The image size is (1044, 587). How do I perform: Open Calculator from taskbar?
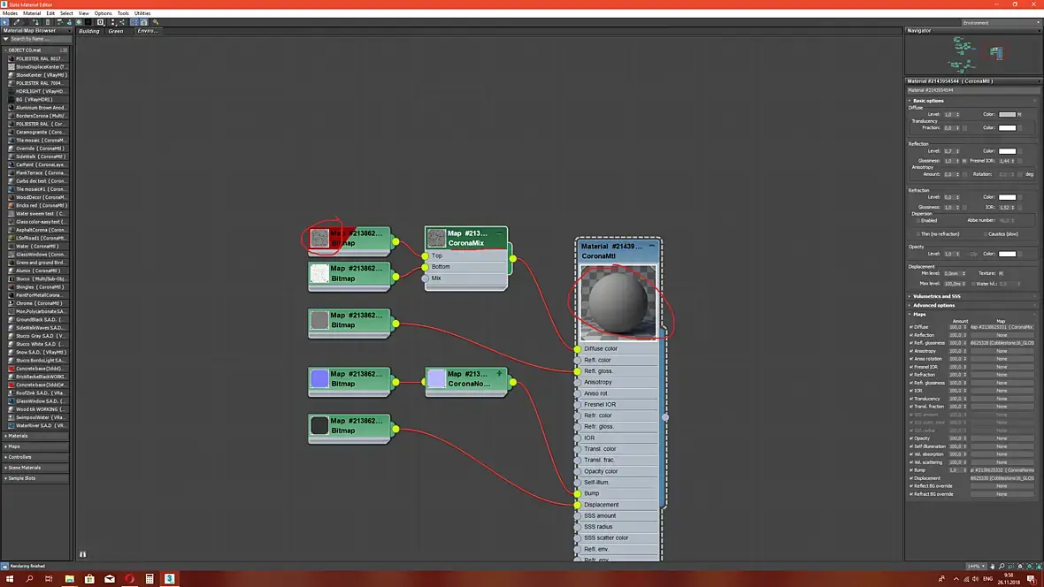150,579
